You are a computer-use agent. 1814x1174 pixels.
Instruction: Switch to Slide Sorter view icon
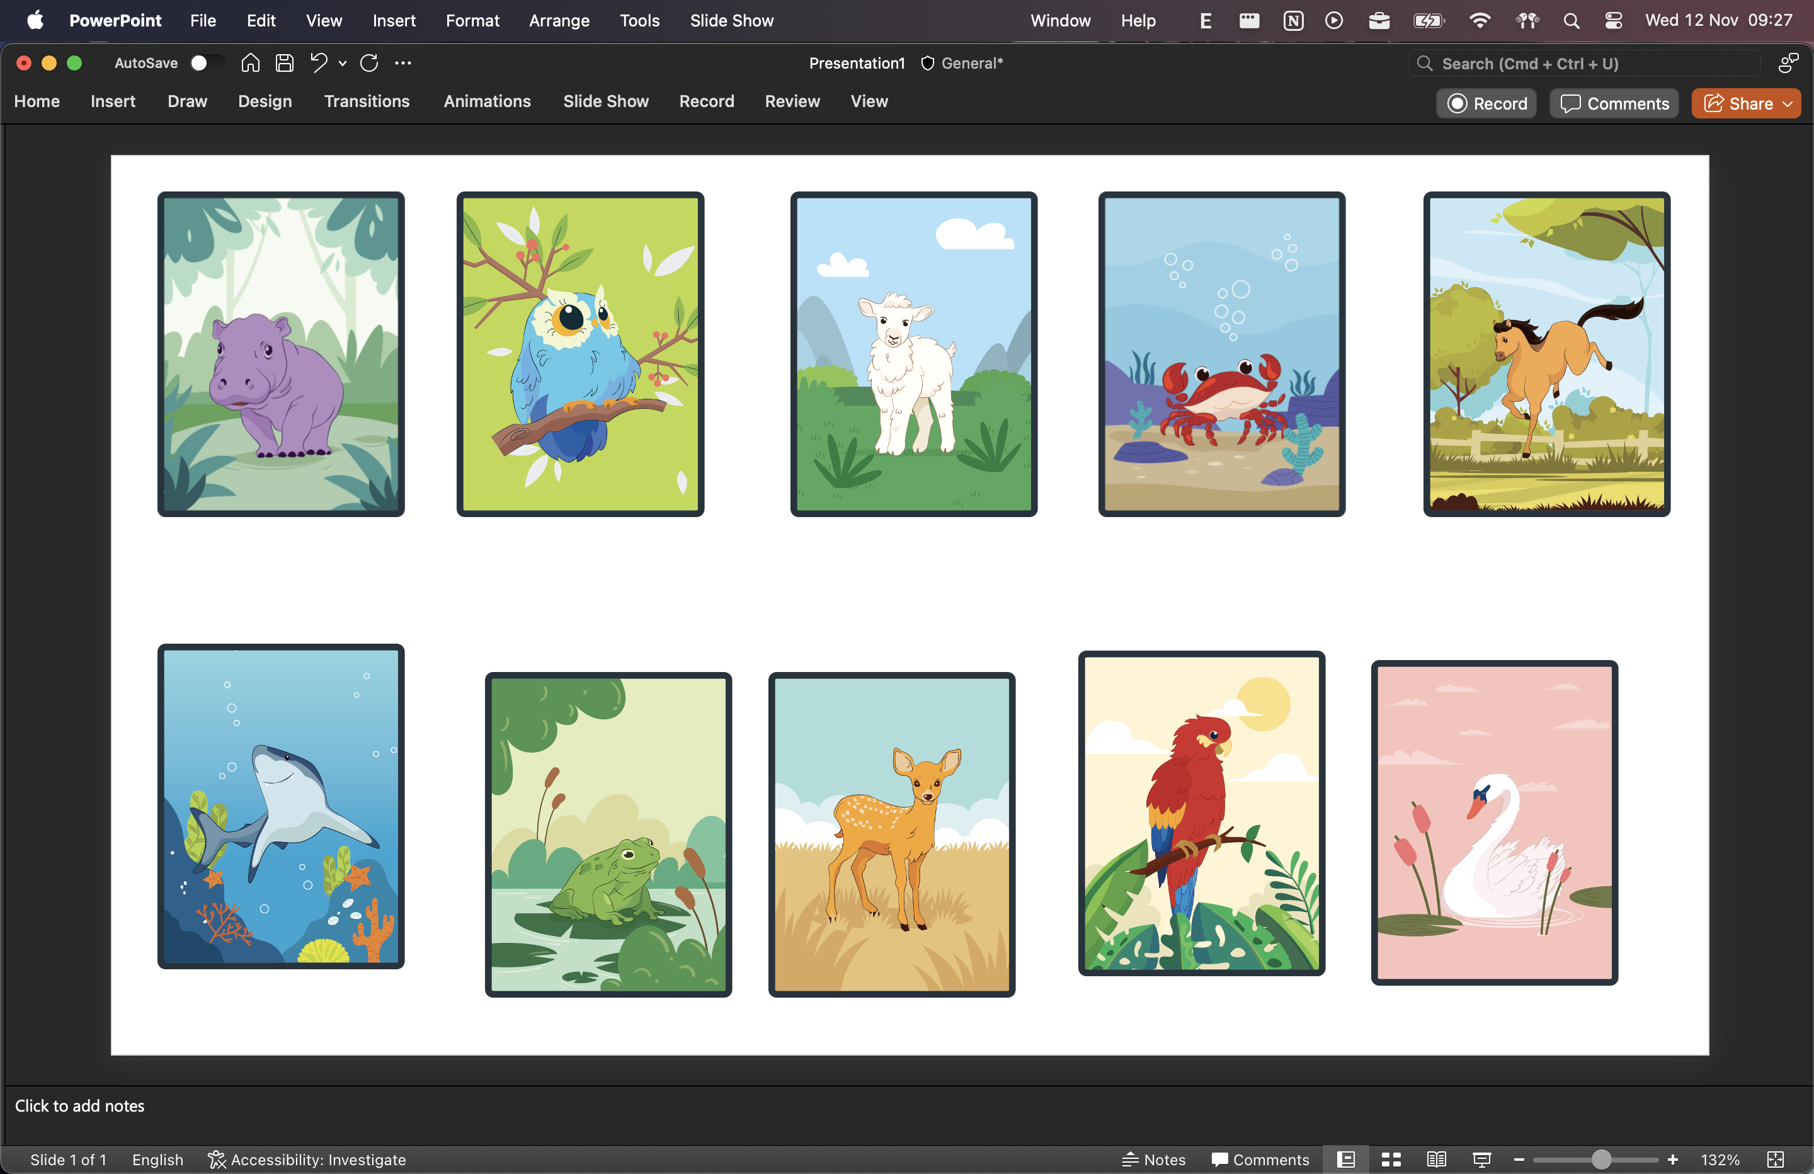(x=1391, y=1160)
